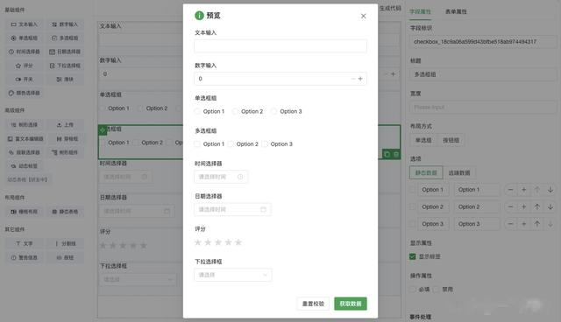Viewport: 561px width, 322px height.
Task: Remove Option 2 row with minus button
Action: point(510,206)
